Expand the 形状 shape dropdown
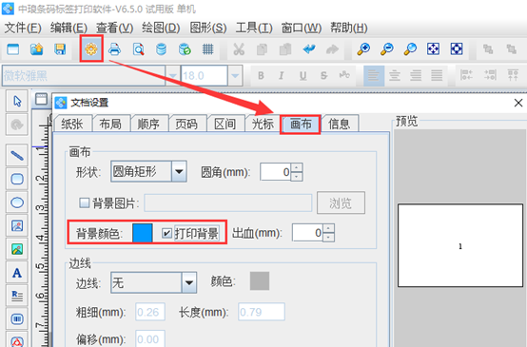The width and height of the screenshot is (527, 347). point(179,172)
